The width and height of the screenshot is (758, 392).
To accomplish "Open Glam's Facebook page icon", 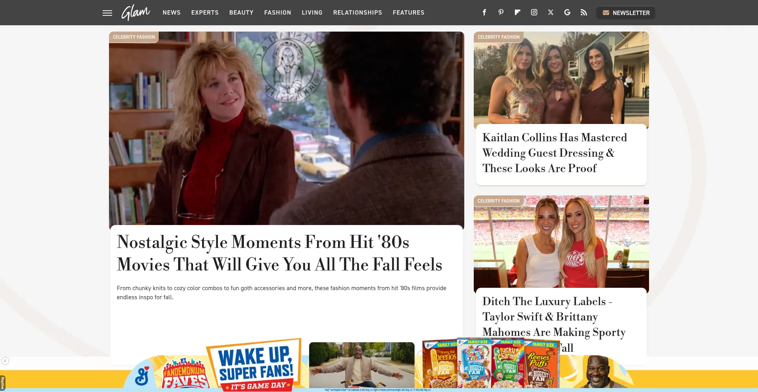I will (484, 12).
